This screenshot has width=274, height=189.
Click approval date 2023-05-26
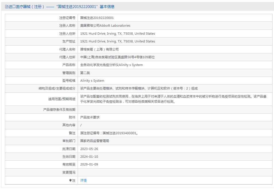[89, 149]
